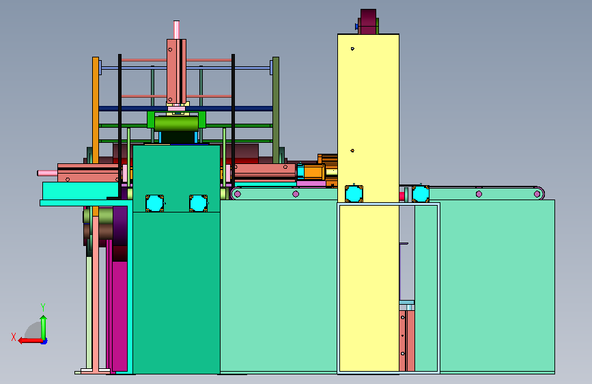Select the salmon cylinder inside the lower right frame
The width and height of the screenshot is (592, 384).
tap(407, 341)
